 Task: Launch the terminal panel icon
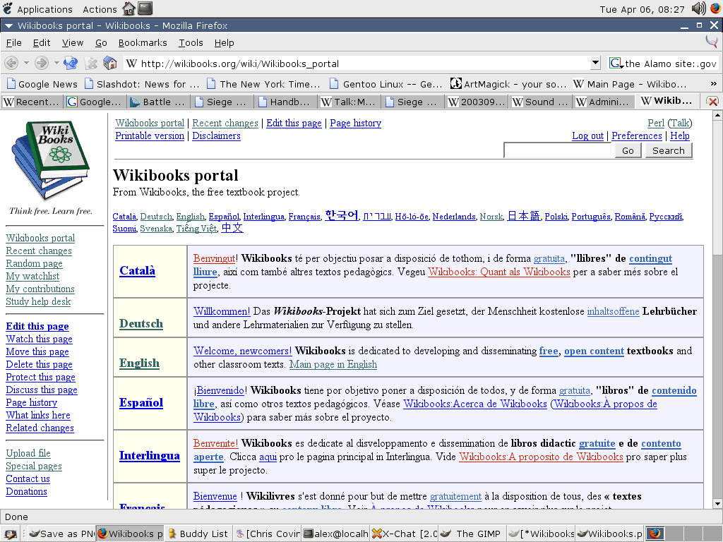point(145,8)
